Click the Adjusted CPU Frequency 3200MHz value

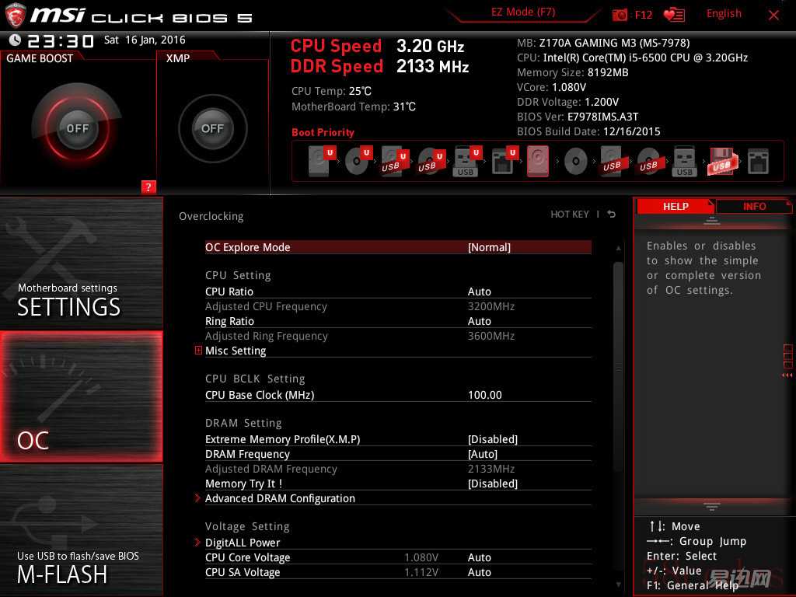pyautogui.click(x=491, y=306)
